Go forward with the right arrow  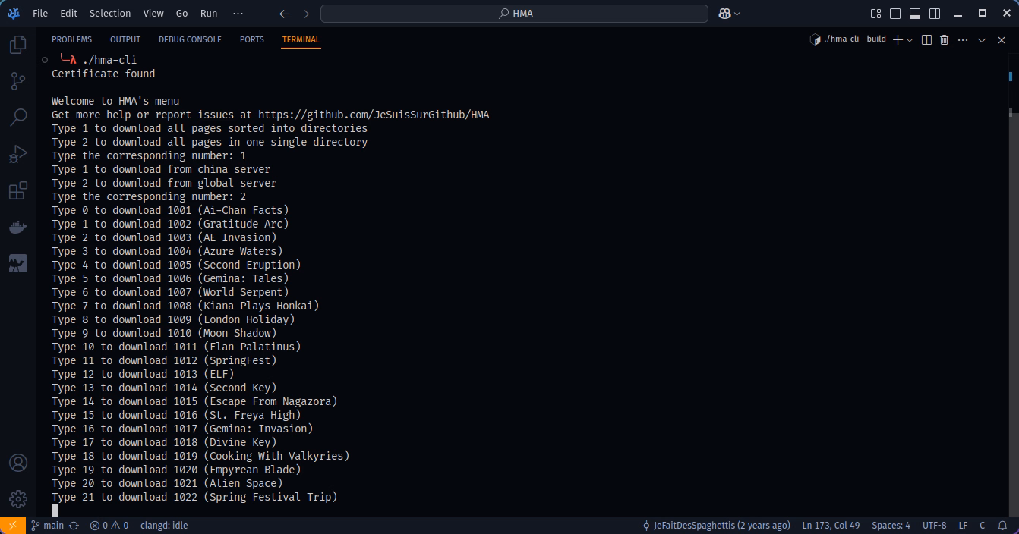[x=304, y=14]
